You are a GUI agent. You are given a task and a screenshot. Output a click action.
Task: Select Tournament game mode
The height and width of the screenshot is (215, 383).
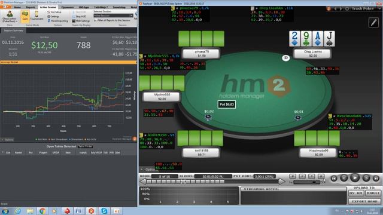[37, 16]
